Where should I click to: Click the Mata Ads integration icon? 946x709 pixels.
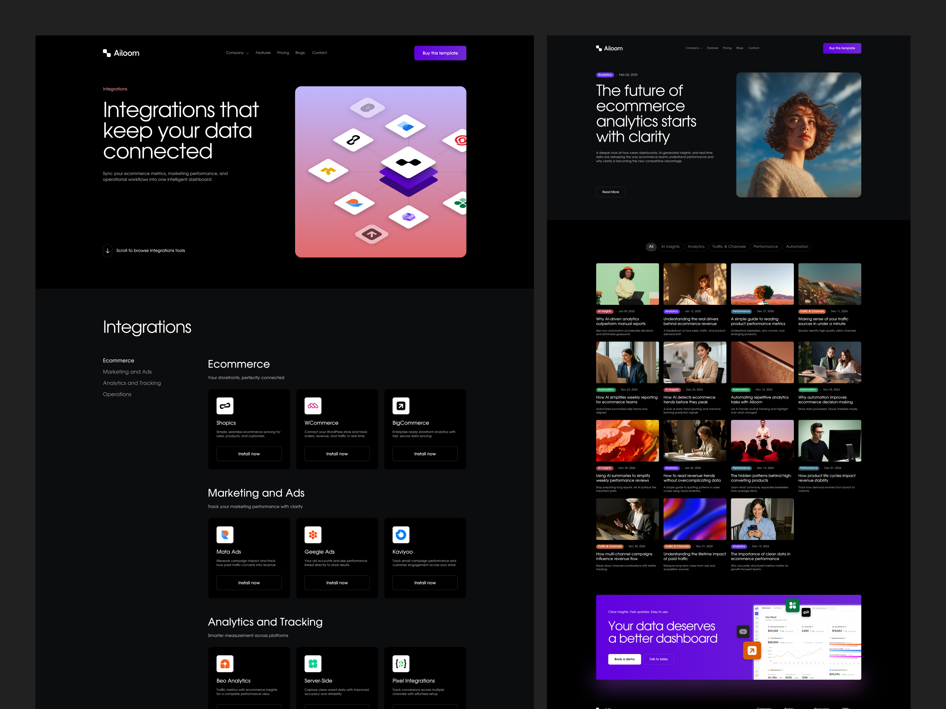coord(225,535)
